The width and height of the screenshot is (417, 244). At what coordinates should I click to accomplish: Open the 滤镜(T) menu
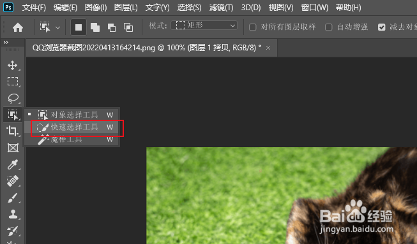[221, 8]
